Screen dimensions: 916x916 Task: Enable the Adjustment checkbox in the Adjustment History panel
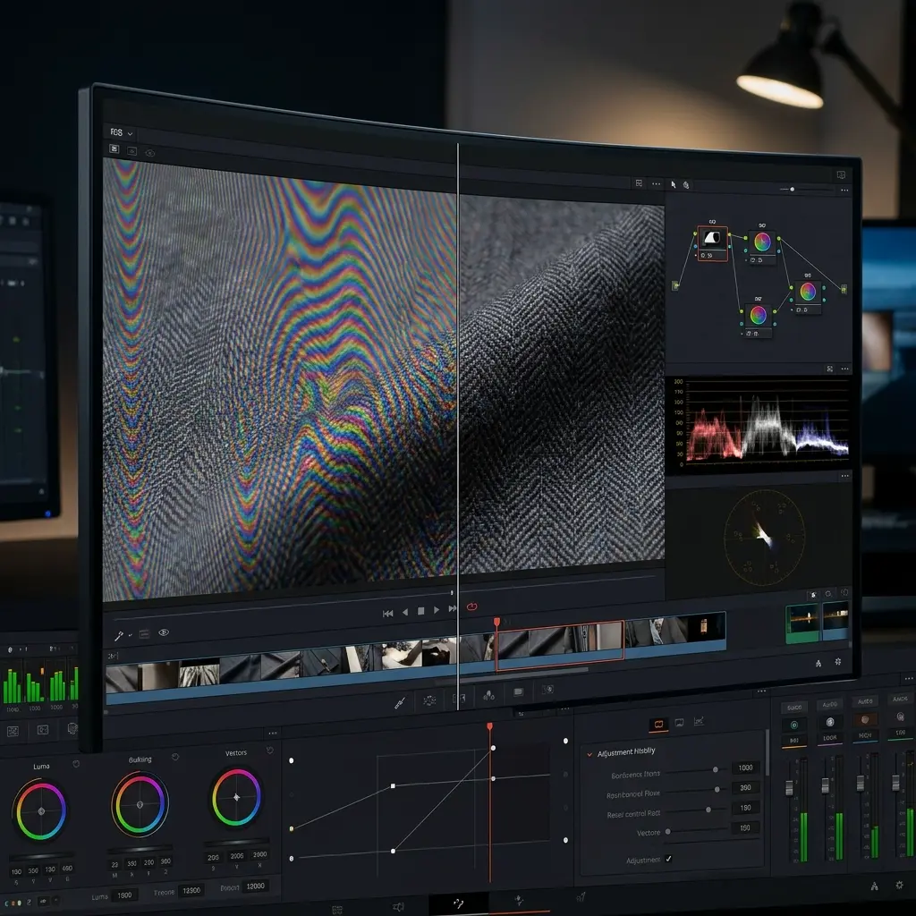(x=668, y=859)
